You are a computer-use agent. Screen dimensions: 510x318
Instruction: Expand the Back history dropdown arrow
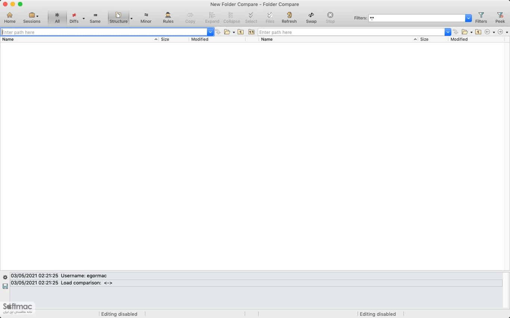[494, 32]
